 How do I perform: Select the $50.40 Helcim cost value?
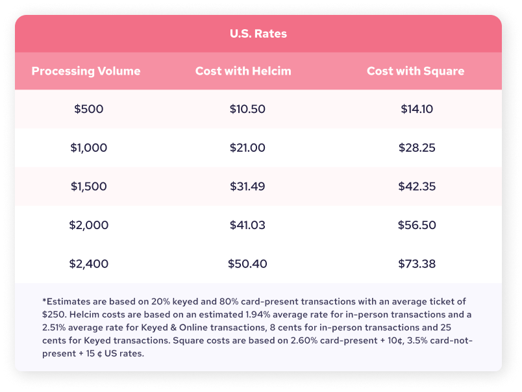tap(247, 263)
